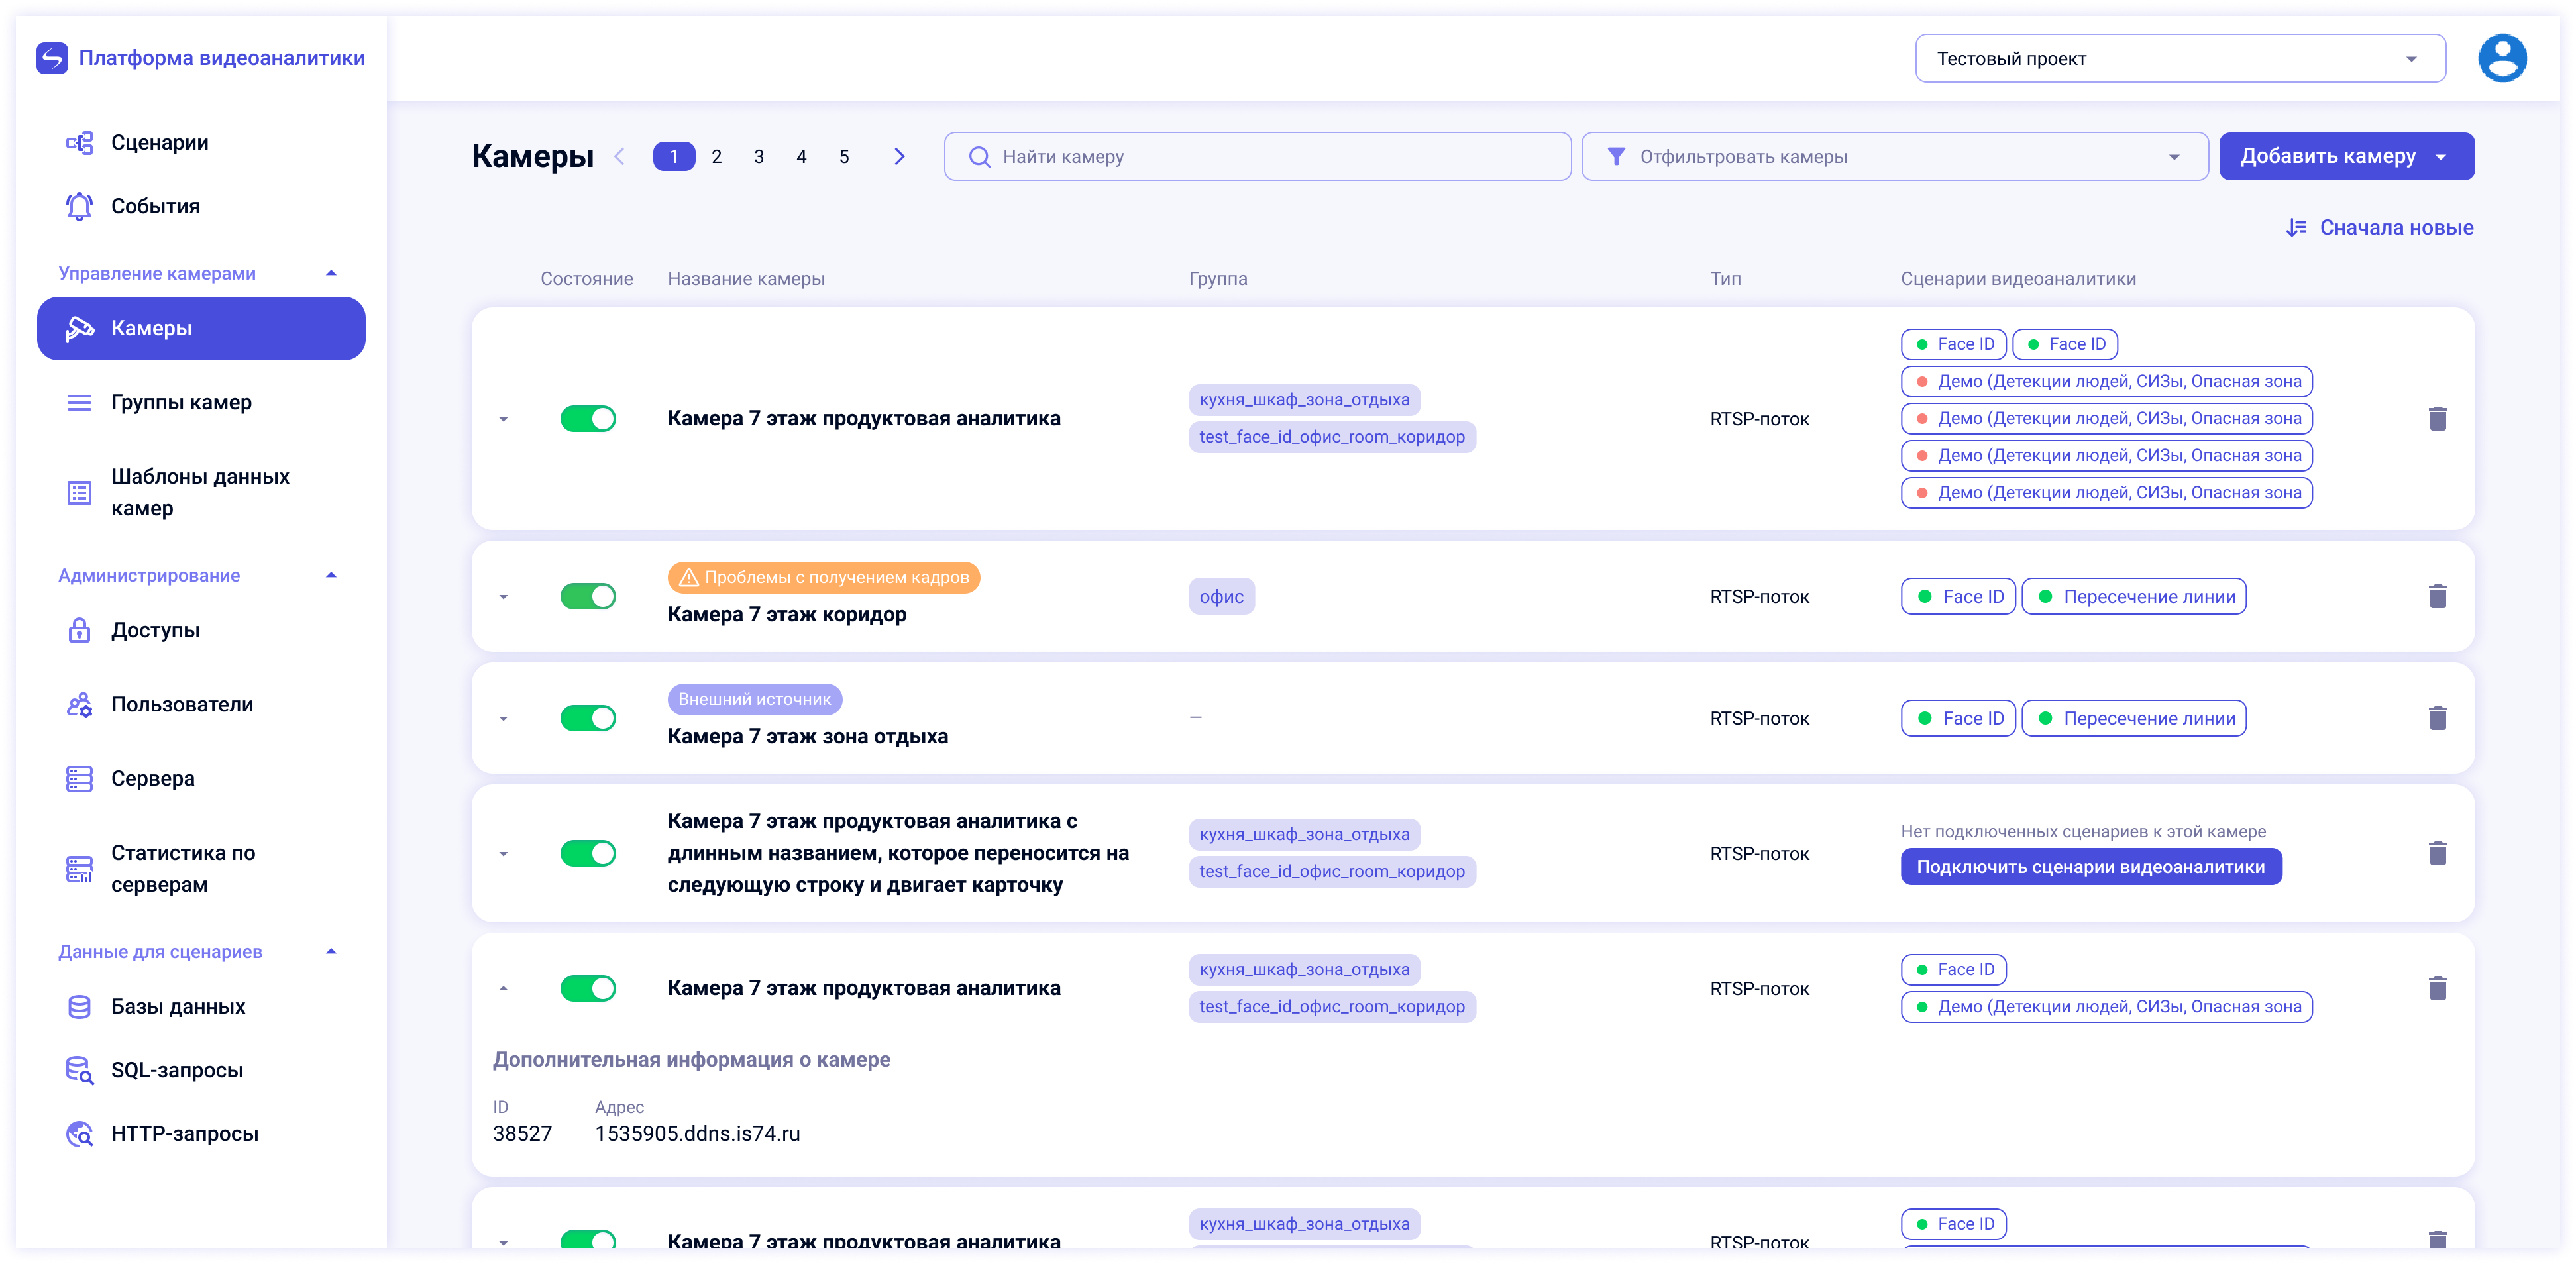2576x1264 pixels.
Task: Open Сценарии menu item
Action: pos(201,143)
